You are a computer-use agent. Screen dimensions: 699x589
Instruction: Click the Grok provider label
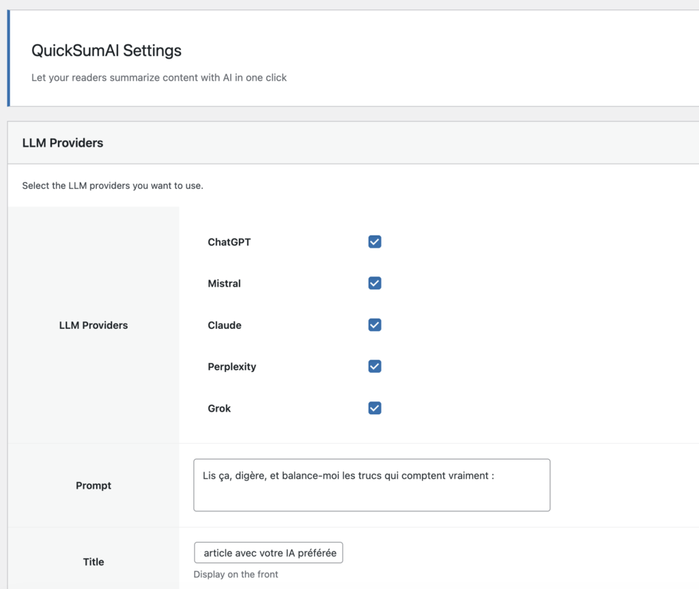[219, 408]
